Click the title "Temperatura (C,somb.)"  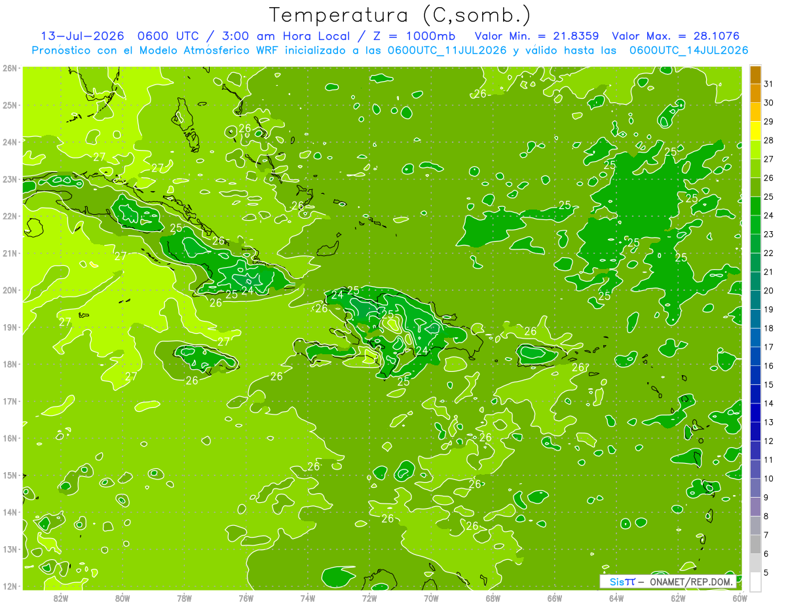[x=400, y=16]
